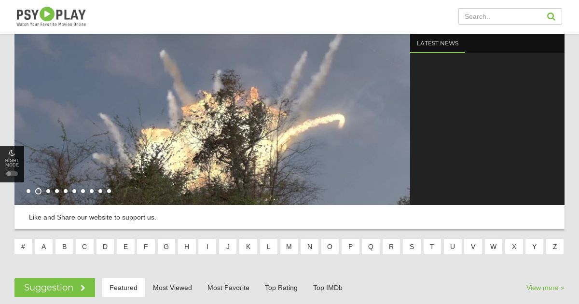Filter movies by the # symbol
The height and width of the screenshot is (304, 579).
click(23, 247)
